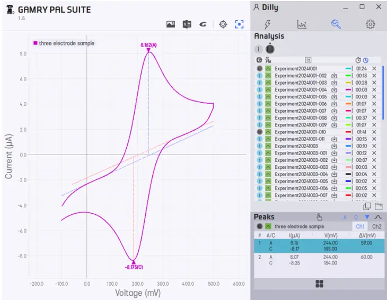Switch to the Ch2 peaks tab
Image resolution: width=387 pixels, height=300 pixels.
point(376,226)
